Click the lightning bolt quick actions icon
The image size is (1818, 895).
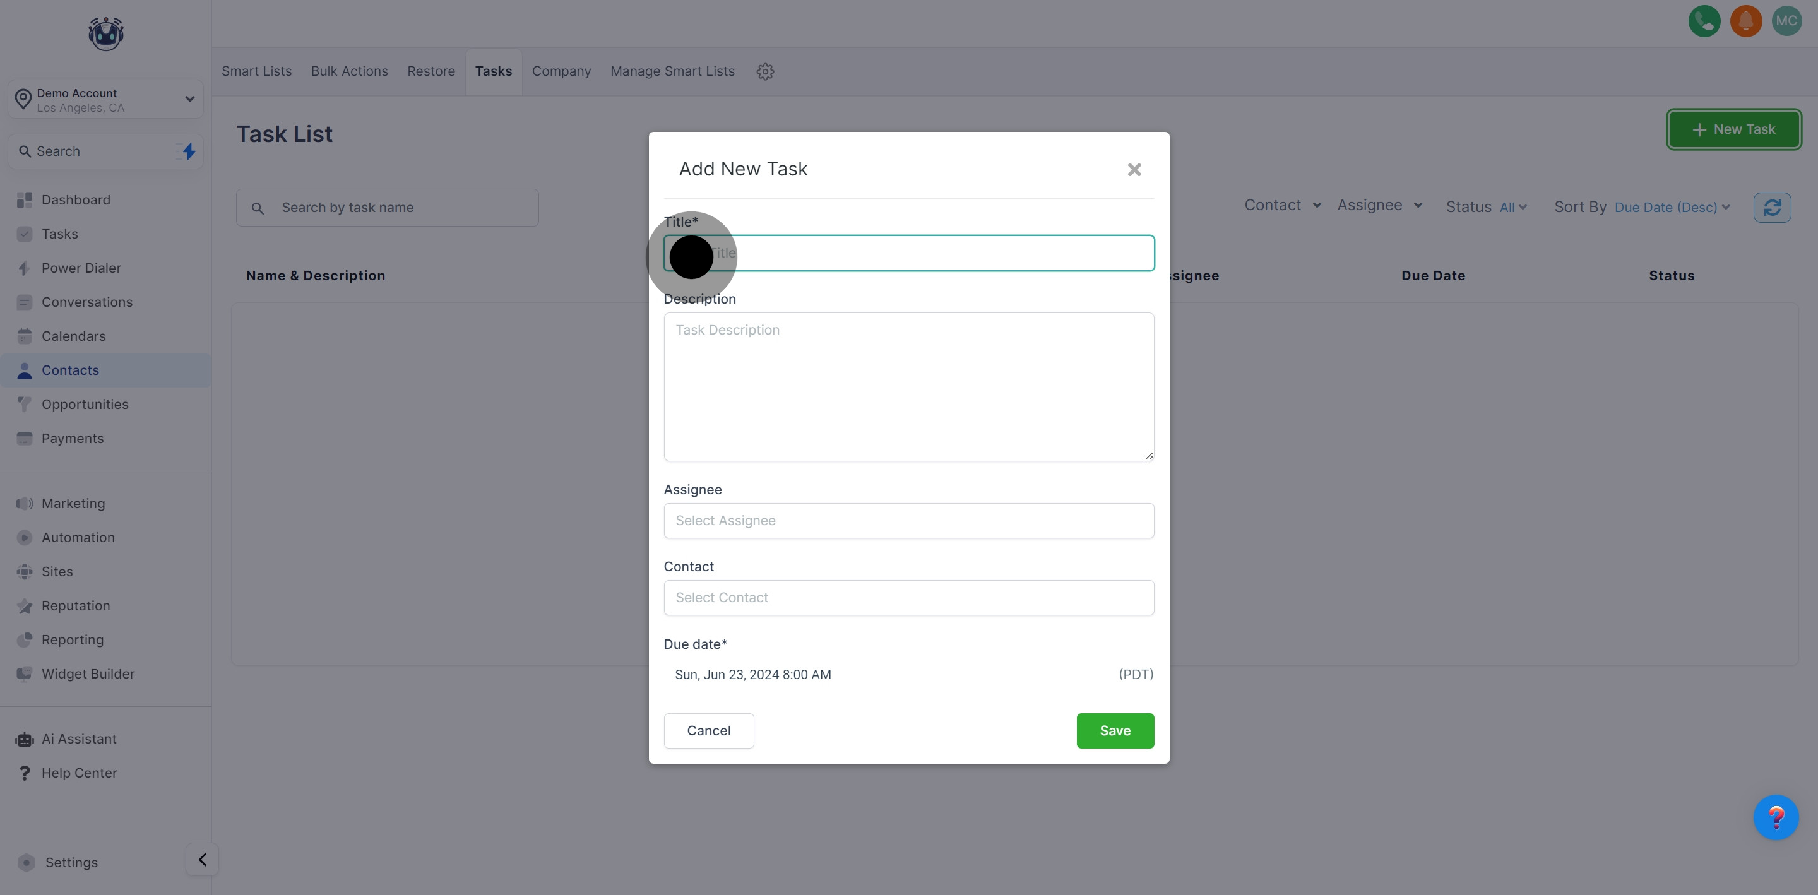tap(189, 151)
